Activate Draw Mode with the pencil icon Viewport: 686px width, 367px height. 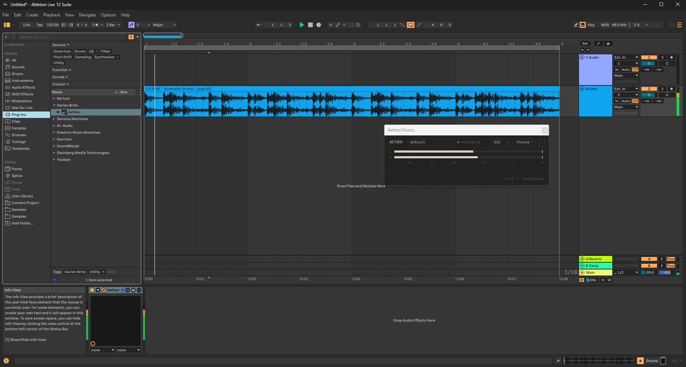tap(575, 25)
